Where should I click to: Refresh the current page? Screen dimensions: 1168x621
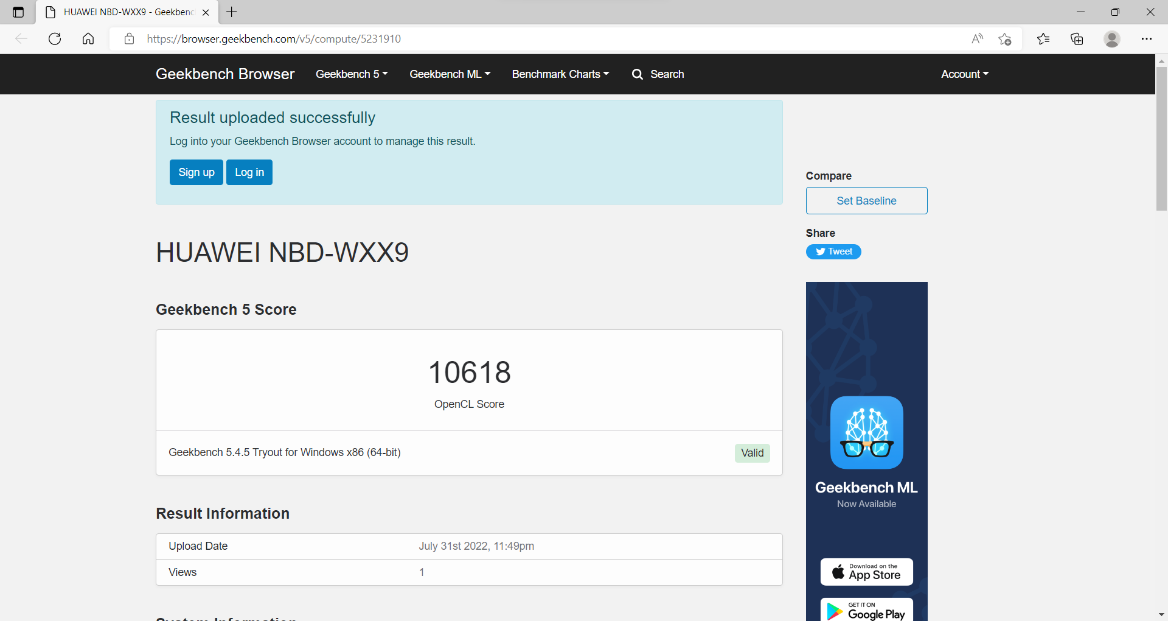(55, 39)
